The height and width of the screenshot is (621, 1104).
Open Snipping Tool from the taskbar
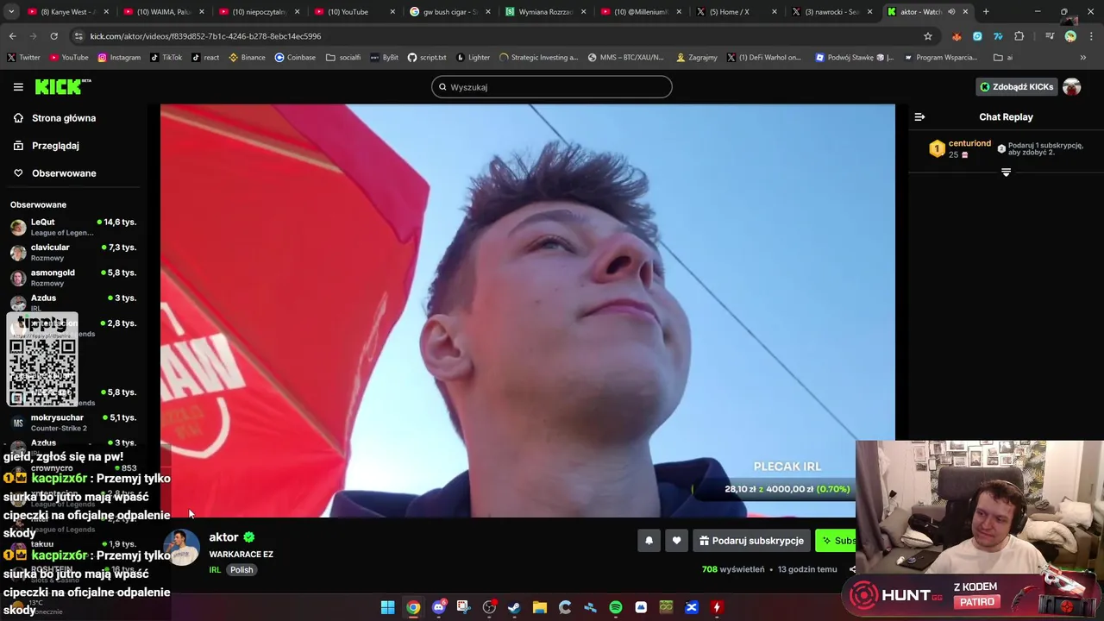pyautogui.click(x=463, y=607)
